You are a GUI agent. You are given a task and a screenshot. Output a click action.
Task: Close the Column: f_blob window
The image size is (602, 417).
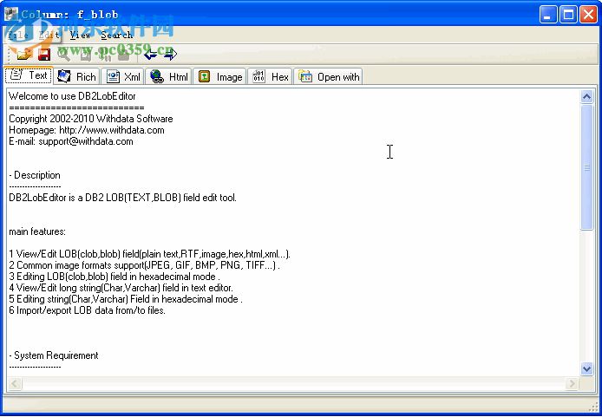[x=588, y=15]
